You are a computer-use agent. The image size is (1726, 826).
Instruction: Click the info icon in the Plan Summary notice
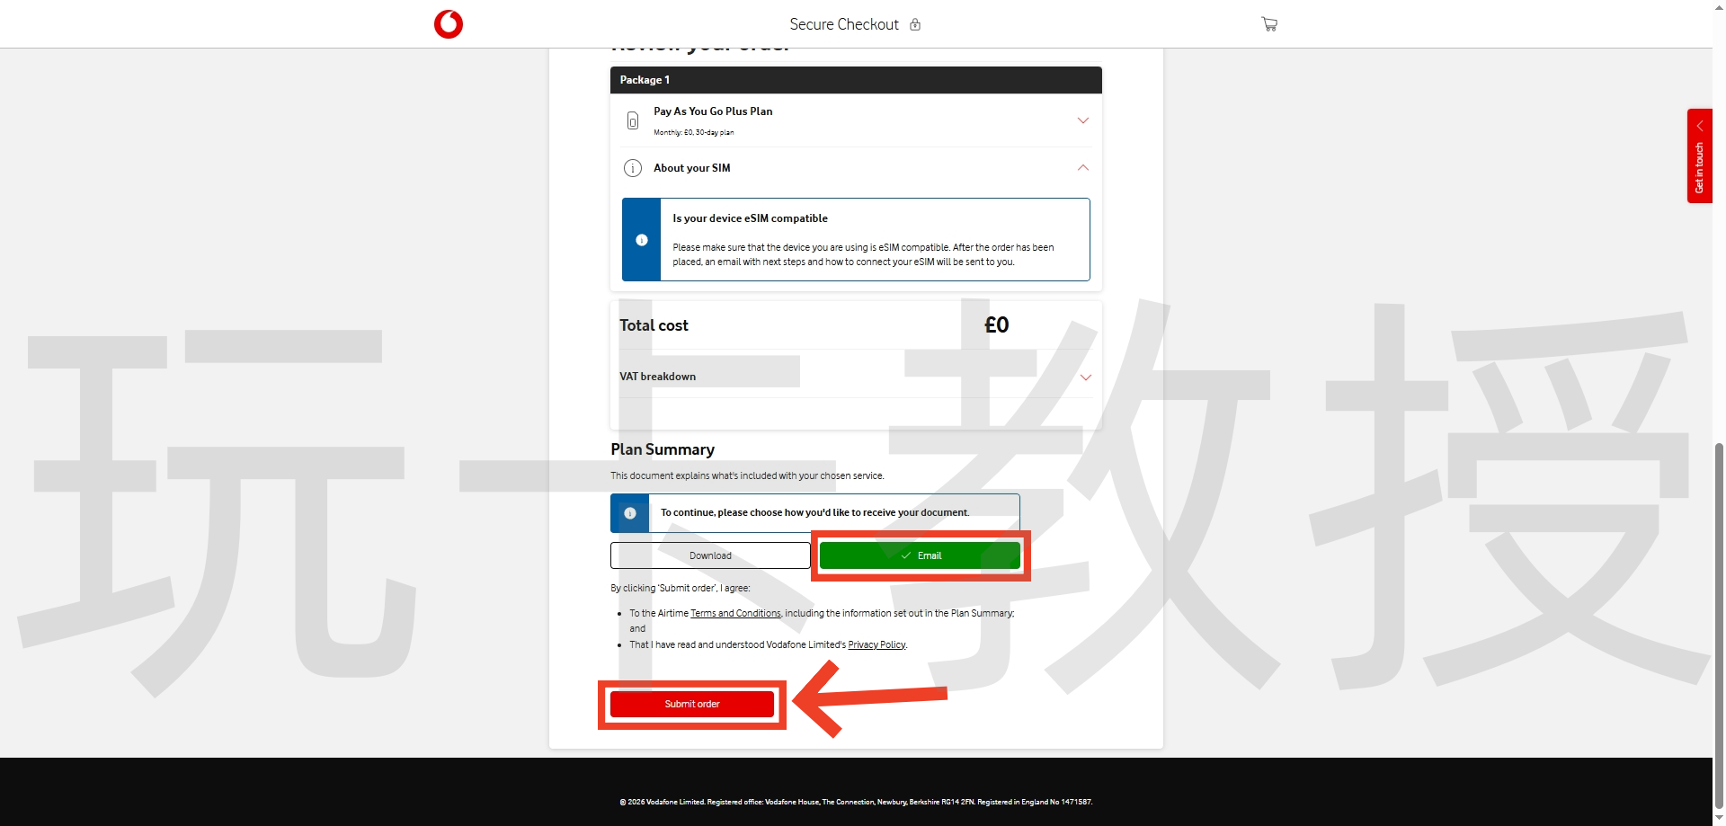pos(630,513)
